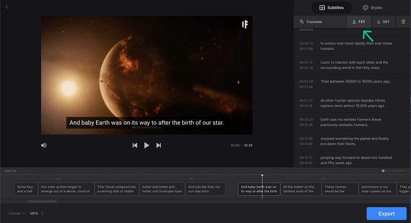Edit subtitle 'Earth saw his earliest Farmers these'
The image size is (411, 223).
(x=350, y=122)
